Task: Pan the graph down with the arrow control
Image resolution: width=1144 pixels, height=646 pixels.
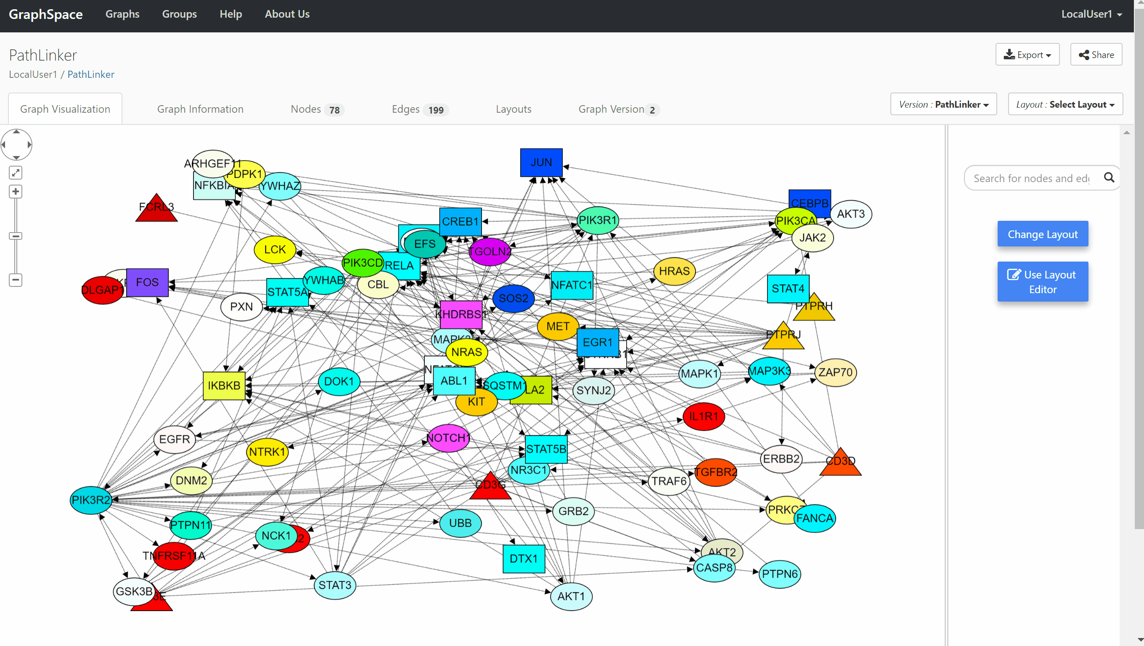Action: pyautogui.click(x=16, y=157)
